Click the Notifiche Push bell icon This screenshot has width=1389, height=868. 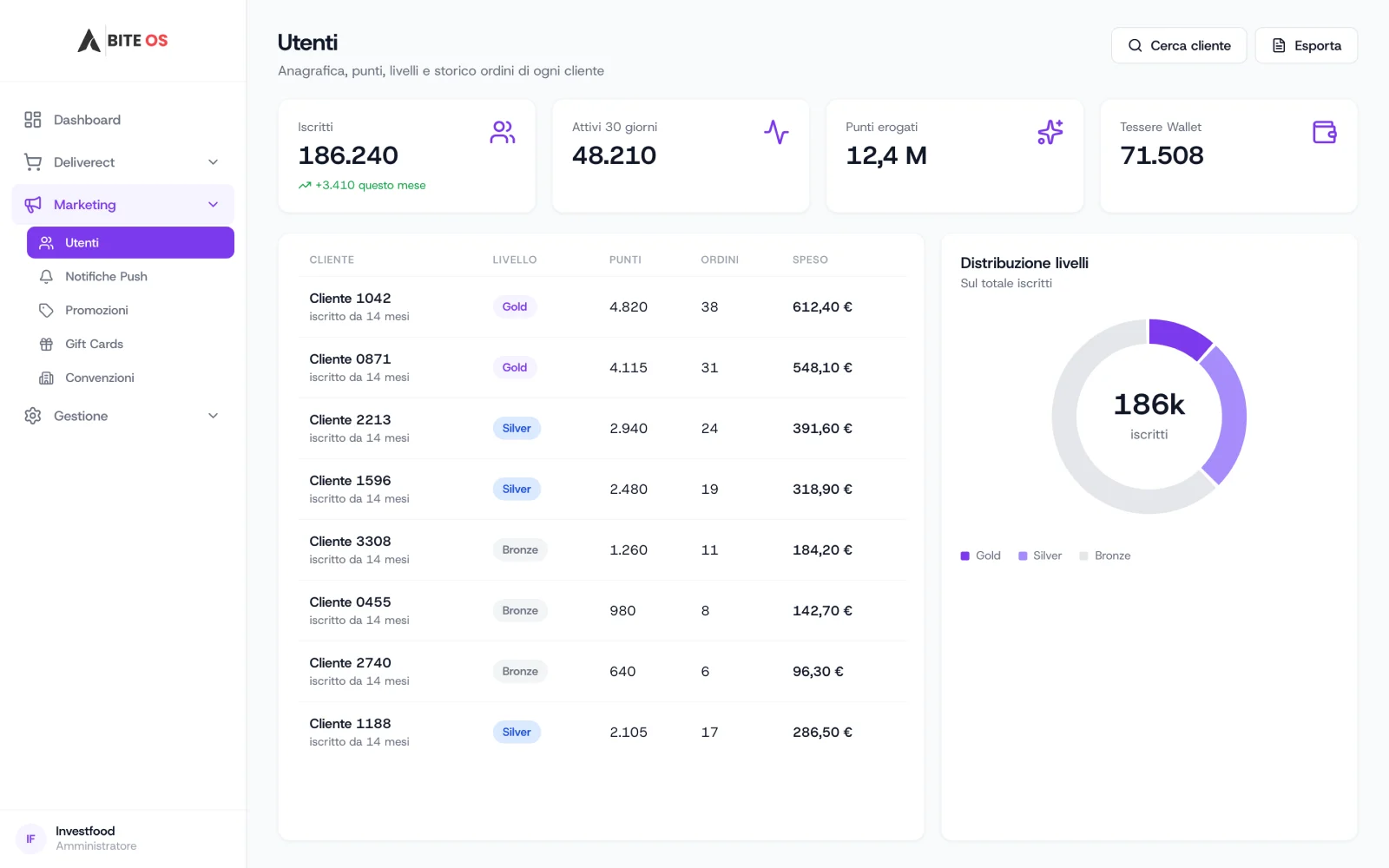coord(47,277)
